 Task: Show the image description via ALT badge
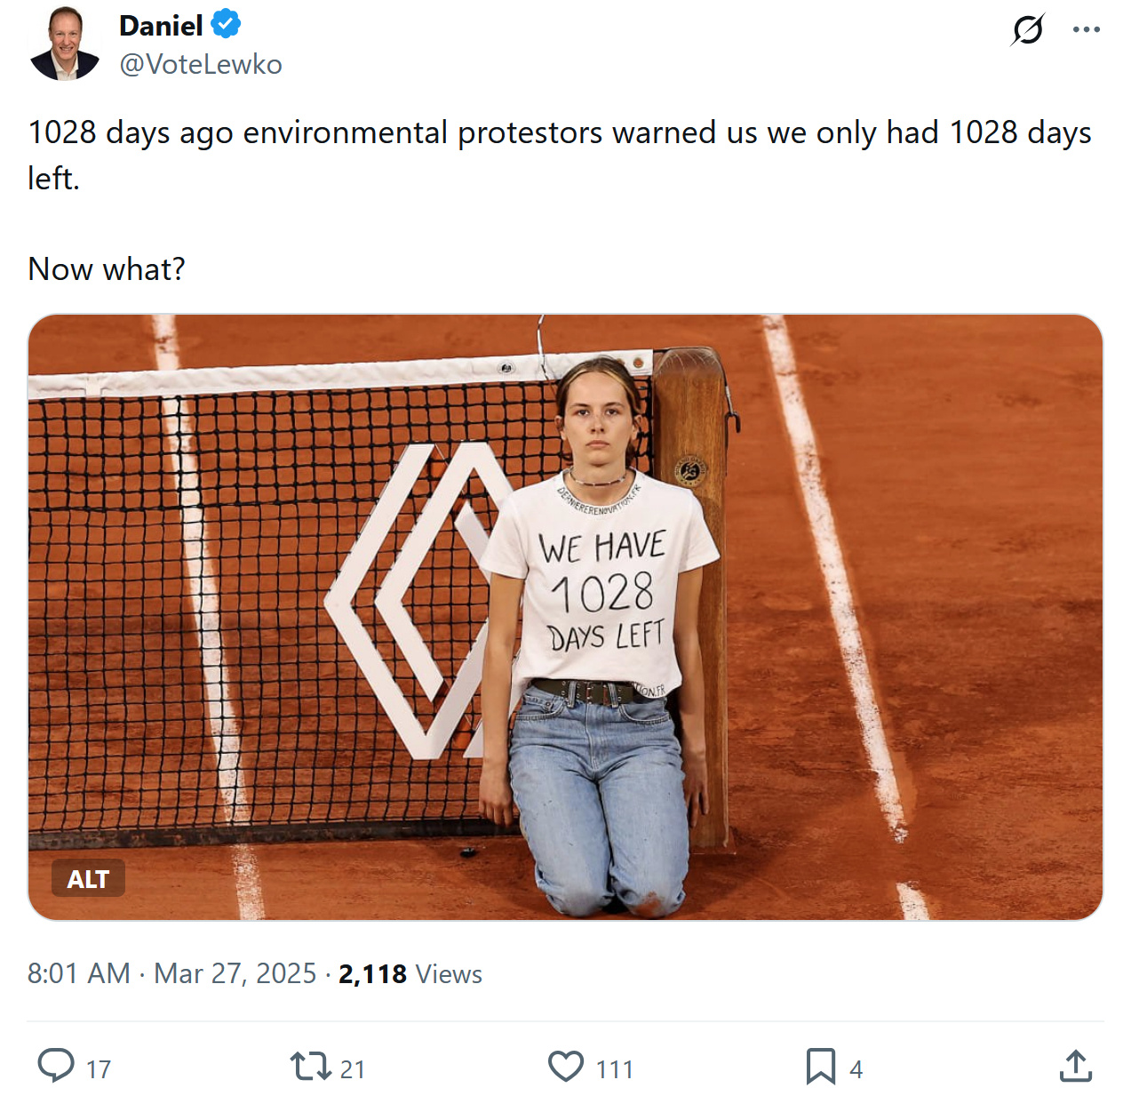coord(88,879)
